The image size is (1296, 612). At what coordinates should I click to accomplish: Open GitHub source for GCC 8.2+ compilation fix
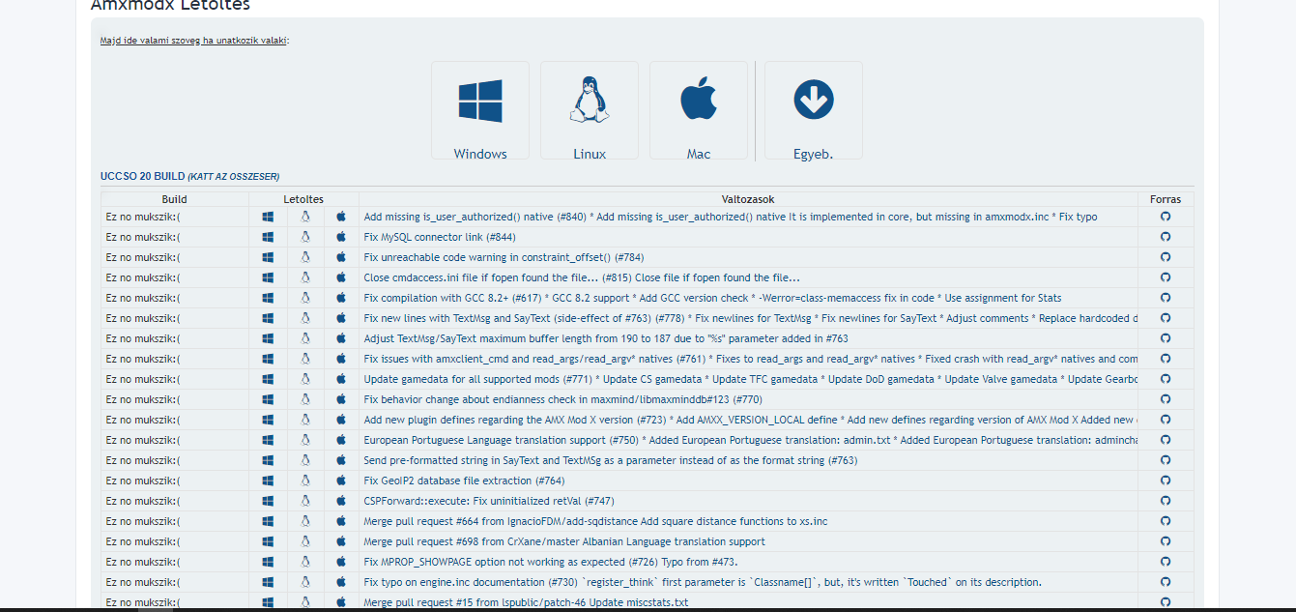[1166, 298]
